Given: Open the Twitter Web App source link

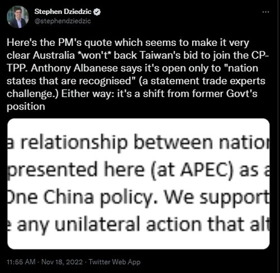Looking at the screenshot, I should (x=114, y=262).
